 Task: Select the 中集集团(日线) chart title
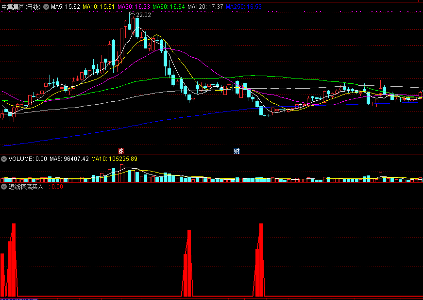[x=21, y=7]
